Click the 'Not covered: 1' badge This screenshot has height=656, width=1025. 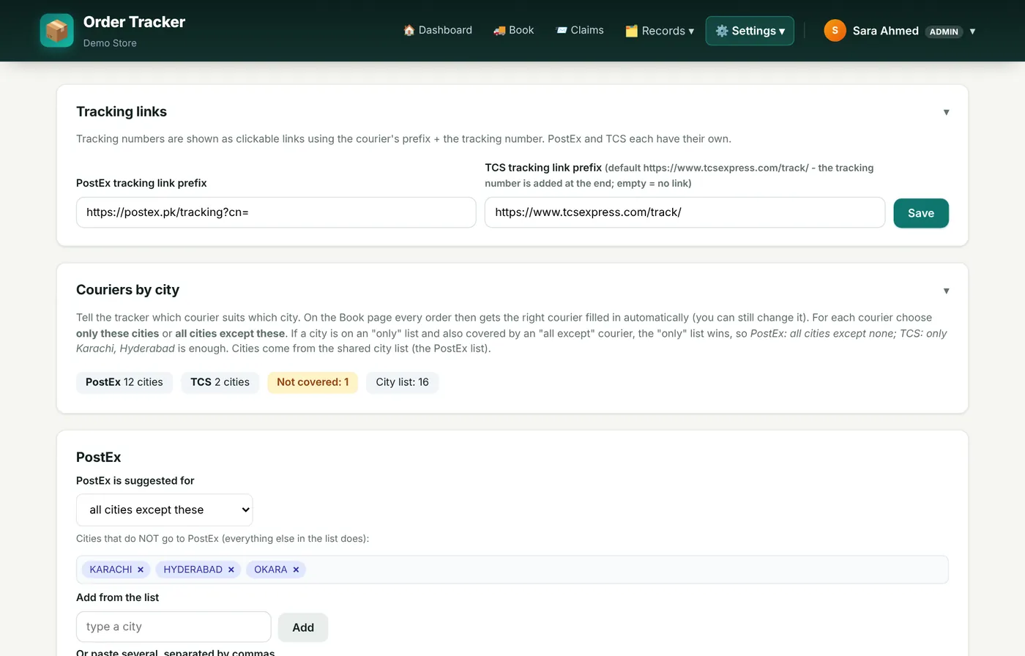pyautogui.click(x=313, y=382)
